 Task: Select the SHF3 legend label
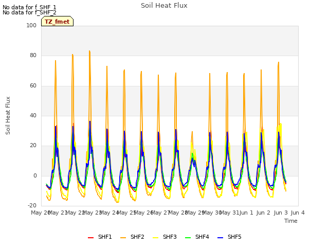coord(170,237)
